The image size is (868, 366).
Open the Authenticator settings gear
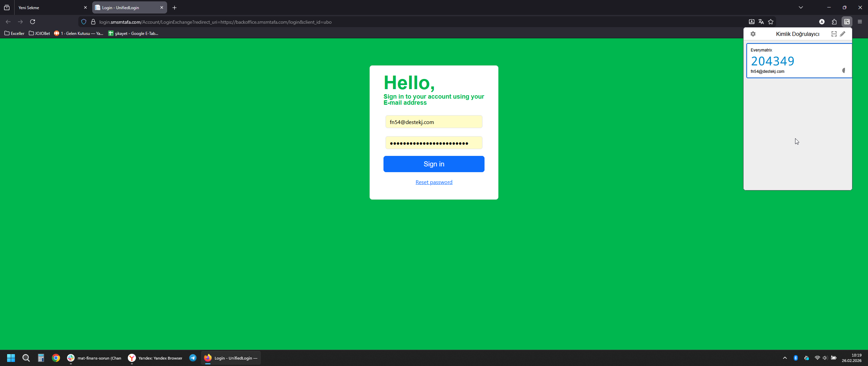tap(753, 34)
